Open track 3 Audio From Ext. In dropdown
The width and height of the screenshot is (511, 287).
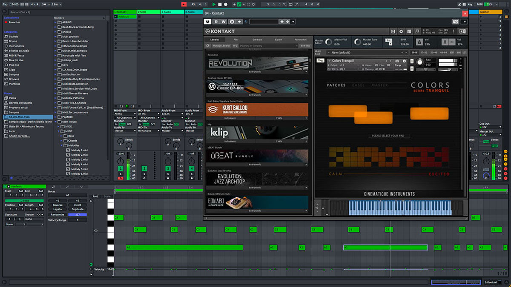click(x=172, y=114)
